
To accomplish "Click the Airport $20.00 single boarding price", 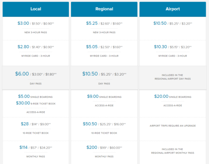I will click(x=161, y=96).
